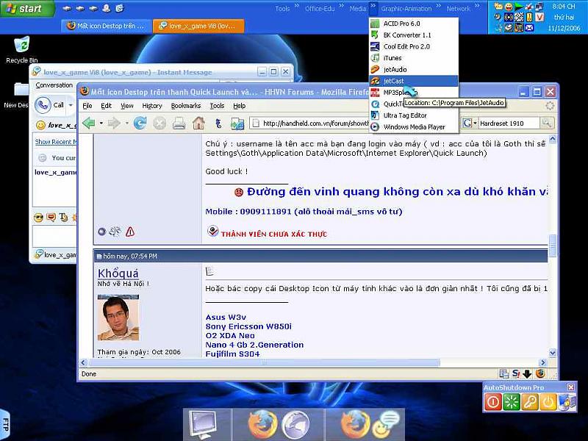The image size is (588, 441).
Task: Open the Recycle Bin on desktop
Action: (22, 45)
